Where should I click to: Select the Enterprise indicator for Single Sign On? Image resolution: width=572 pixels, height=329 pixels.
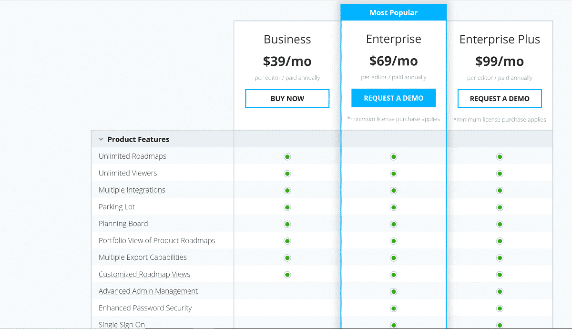coord(393,325)
